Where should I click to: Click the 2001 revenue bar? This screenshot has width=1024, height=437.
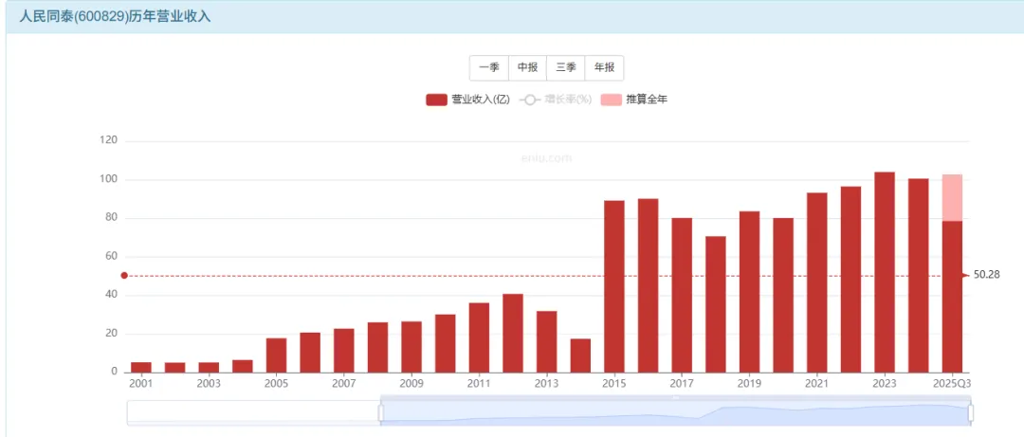tap(141, 367)
